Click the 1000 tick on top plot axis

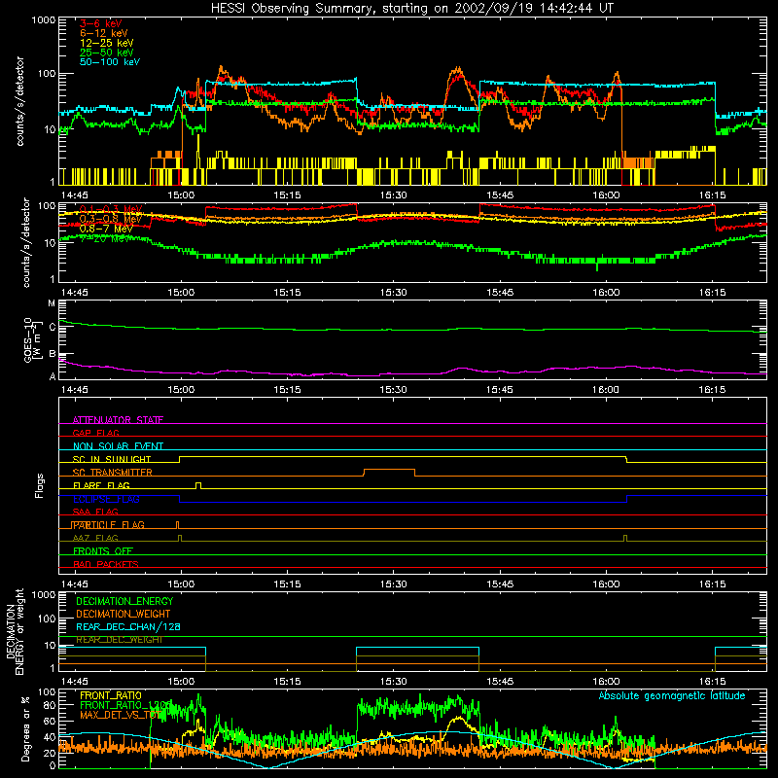44,20
